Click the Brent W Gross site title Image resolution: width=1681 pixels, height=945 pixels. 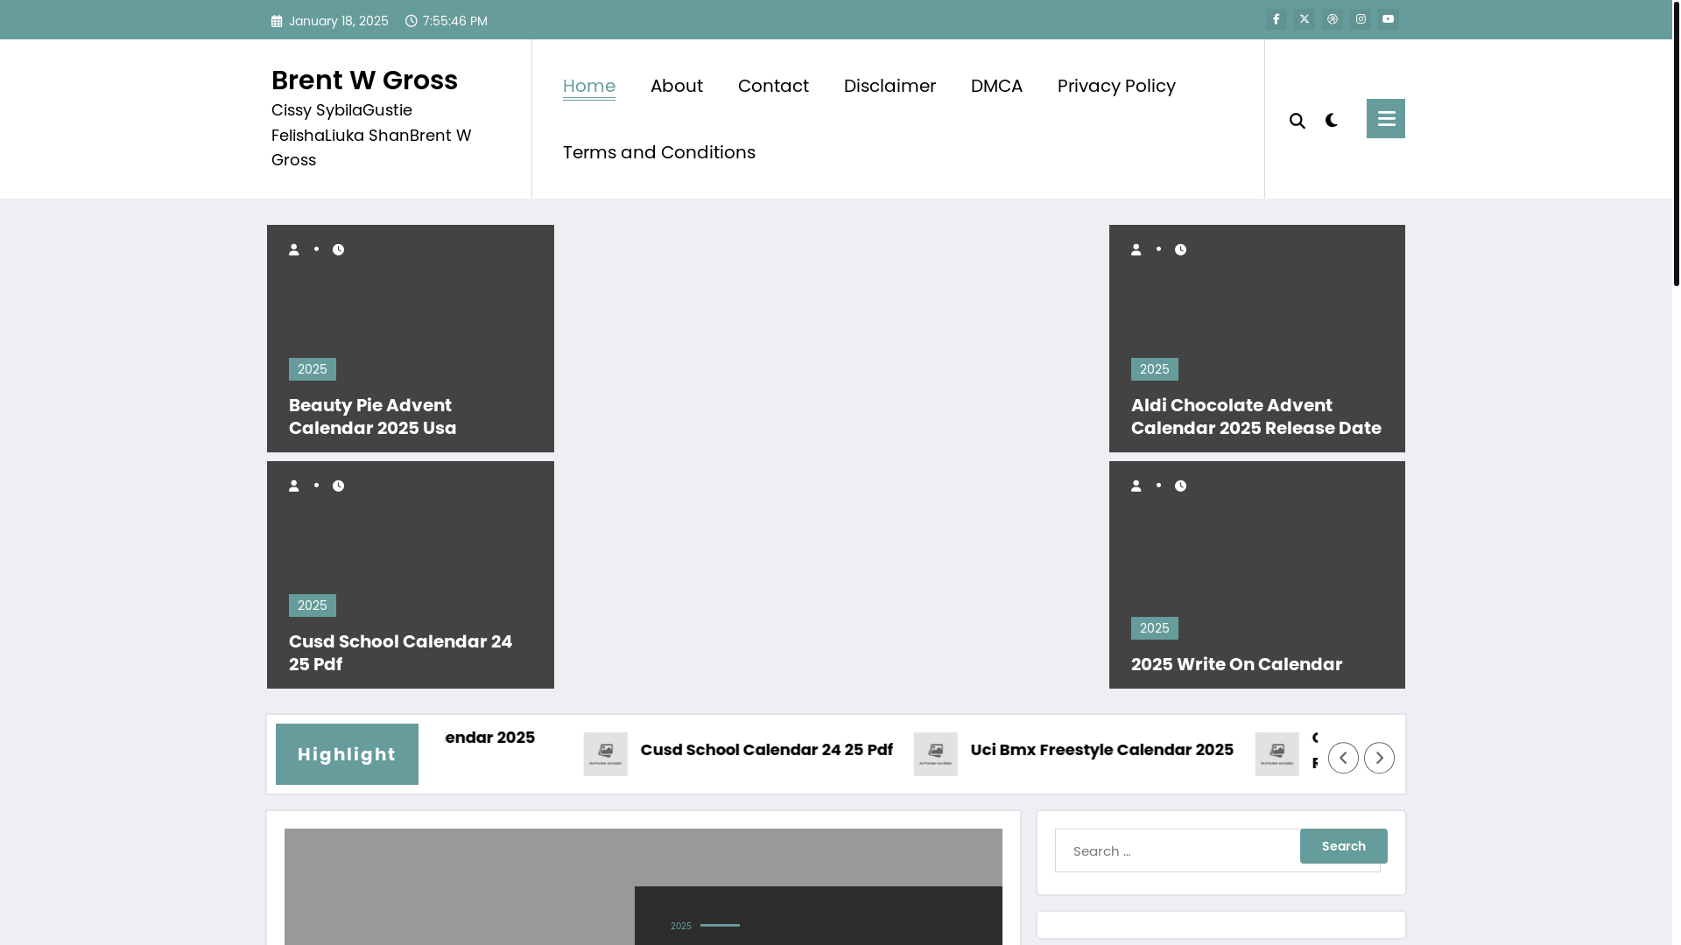click(364, 80)
